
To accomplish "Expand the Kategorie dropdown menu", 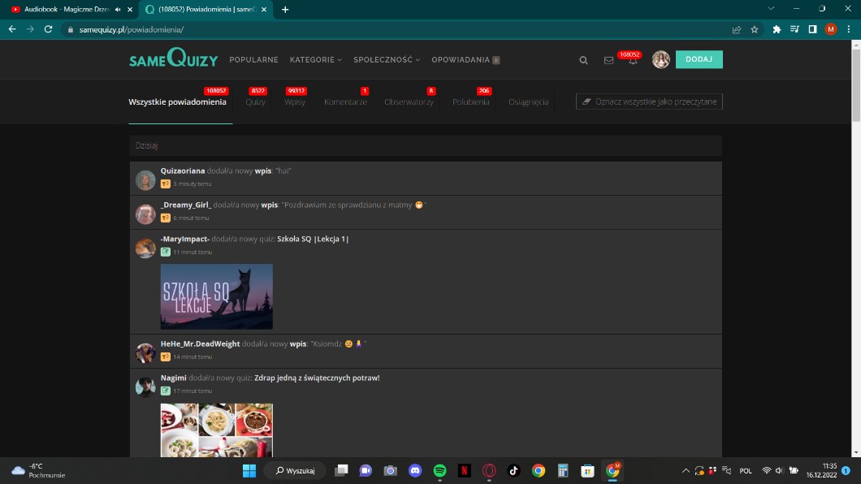I will pos(315,60).
